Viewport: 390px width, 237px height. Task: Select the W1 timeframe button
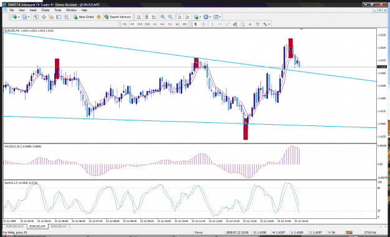coord(177,24)
